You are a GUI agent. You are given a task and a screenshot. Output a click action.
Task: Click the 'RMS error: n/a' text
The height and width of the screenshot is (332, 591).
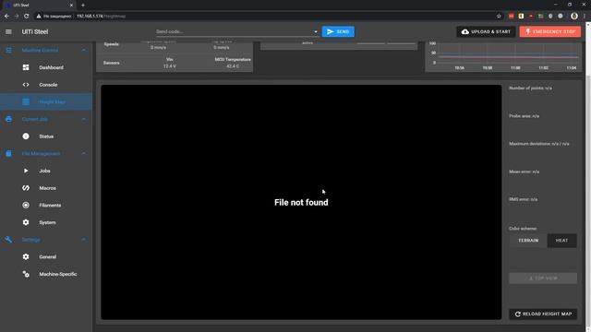(524, 199)
